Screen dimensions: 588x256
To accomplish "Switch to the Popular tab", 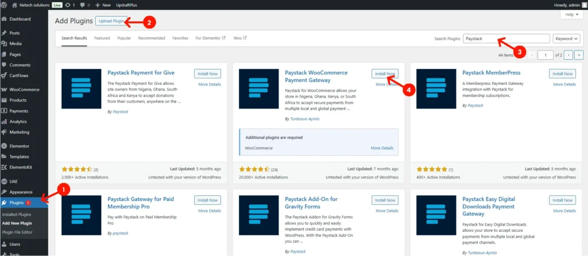I will coord(124,38).
